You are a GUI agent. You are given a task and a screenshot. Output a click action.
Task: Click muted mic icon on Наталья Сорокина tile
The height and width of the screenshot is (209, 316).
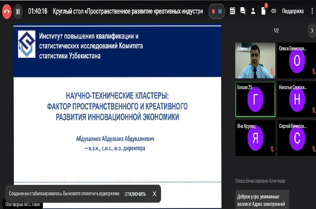[x=313, y=110]
